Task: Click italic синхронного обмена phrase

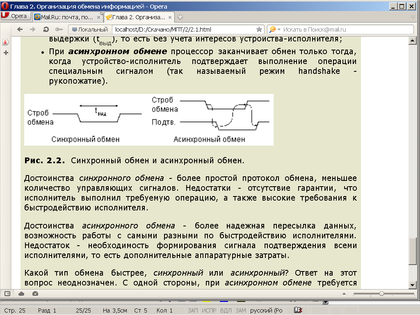Action: pyautogui.click(x=121, y=178)
